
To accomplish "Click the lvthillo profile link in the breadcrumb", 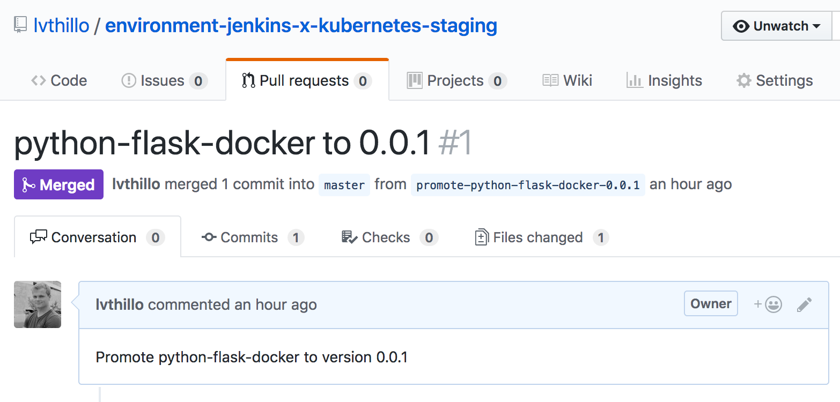I will coord(61,25).
